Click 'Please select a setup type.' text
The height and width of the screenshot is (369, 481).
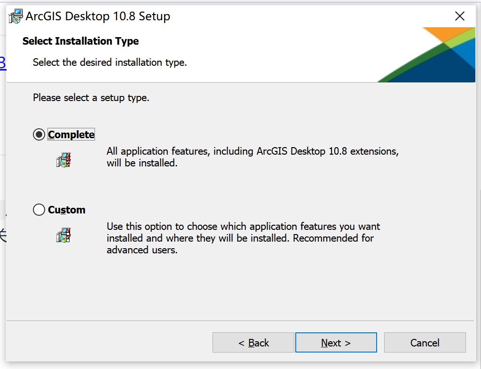91,98
